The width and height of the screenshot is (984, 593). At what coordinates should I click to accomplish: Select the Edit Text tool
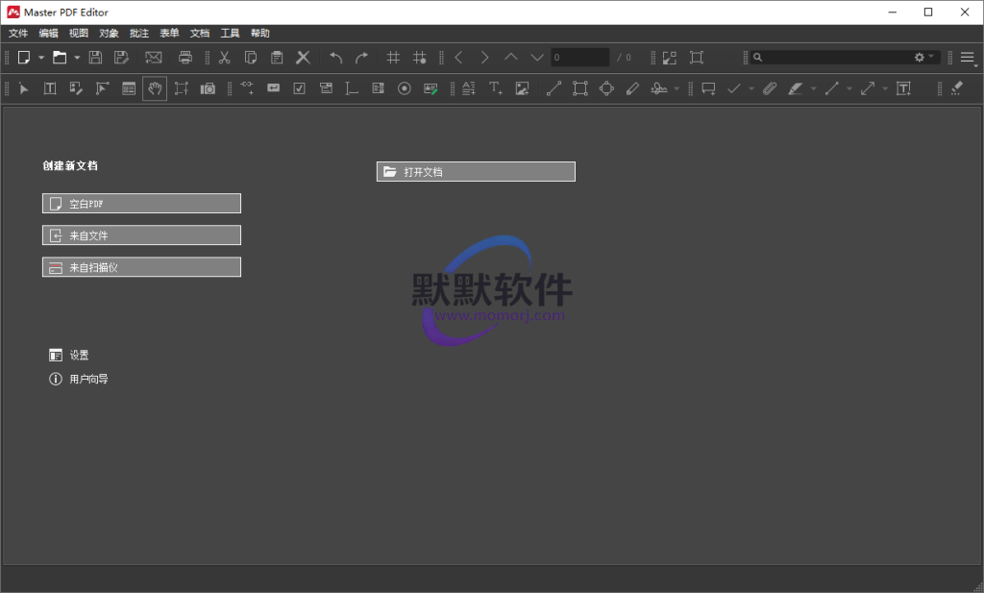click(49, 88)
